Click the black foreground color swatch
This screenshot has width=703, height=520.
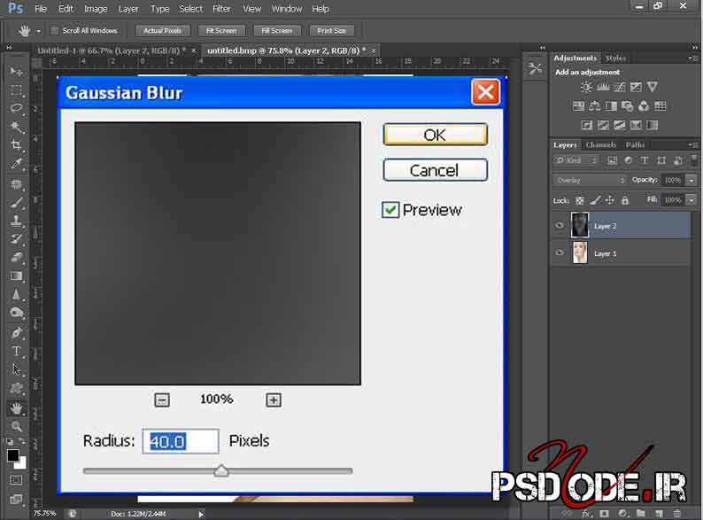click(x=13, y=456)
